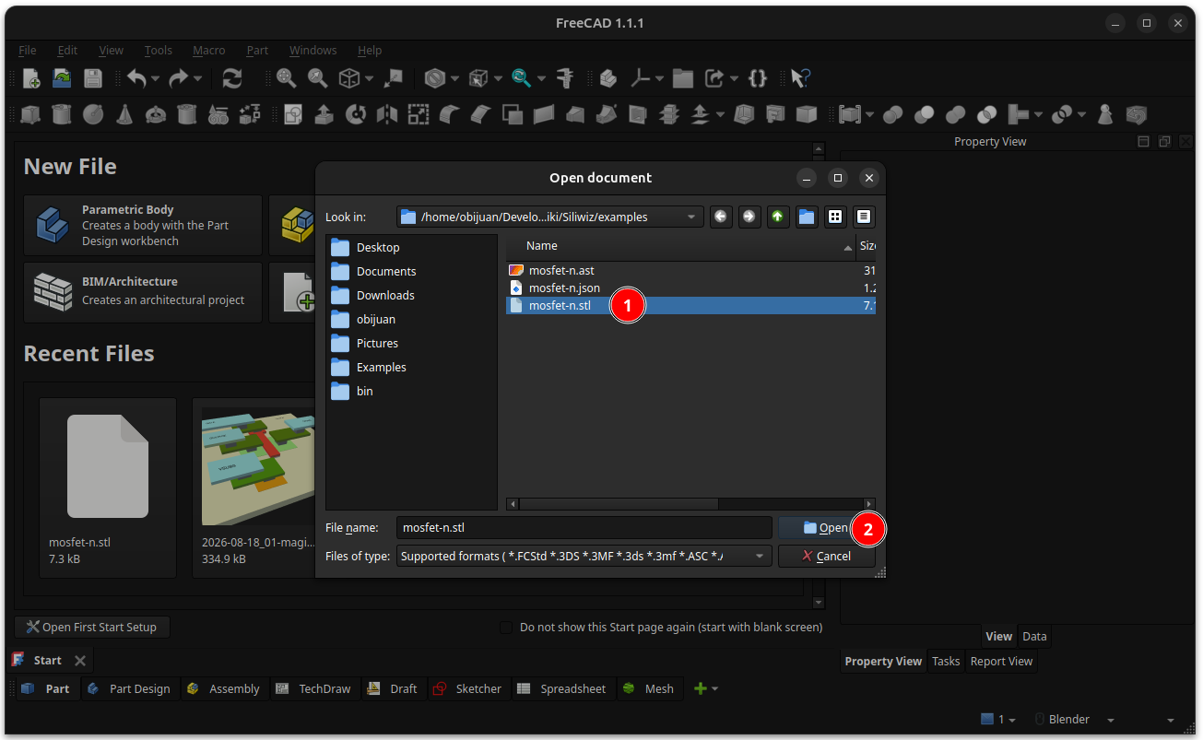Viewport: 1203px width, 740px height.
Task: Open the File menu
Action: coord(28,51)
